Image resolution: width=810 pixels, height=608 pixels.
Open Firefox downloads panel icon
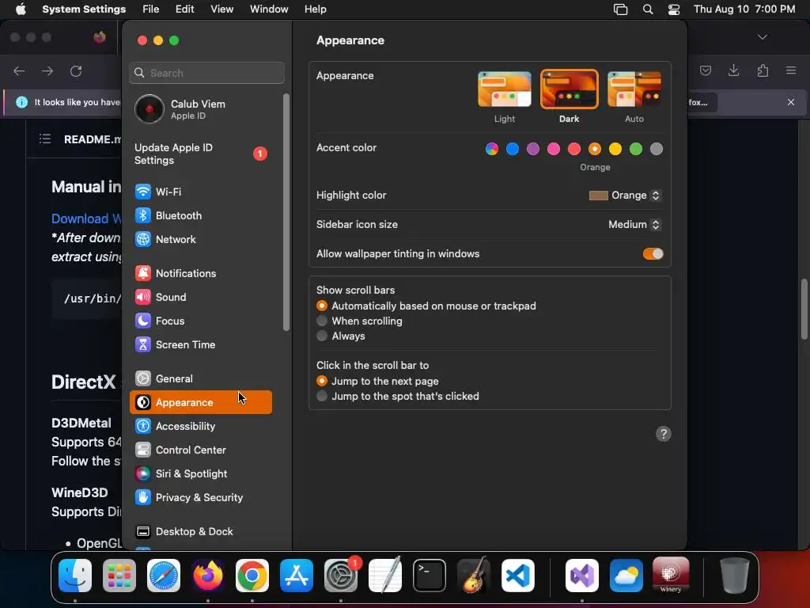pyautogui.click(x=733, y=70)
